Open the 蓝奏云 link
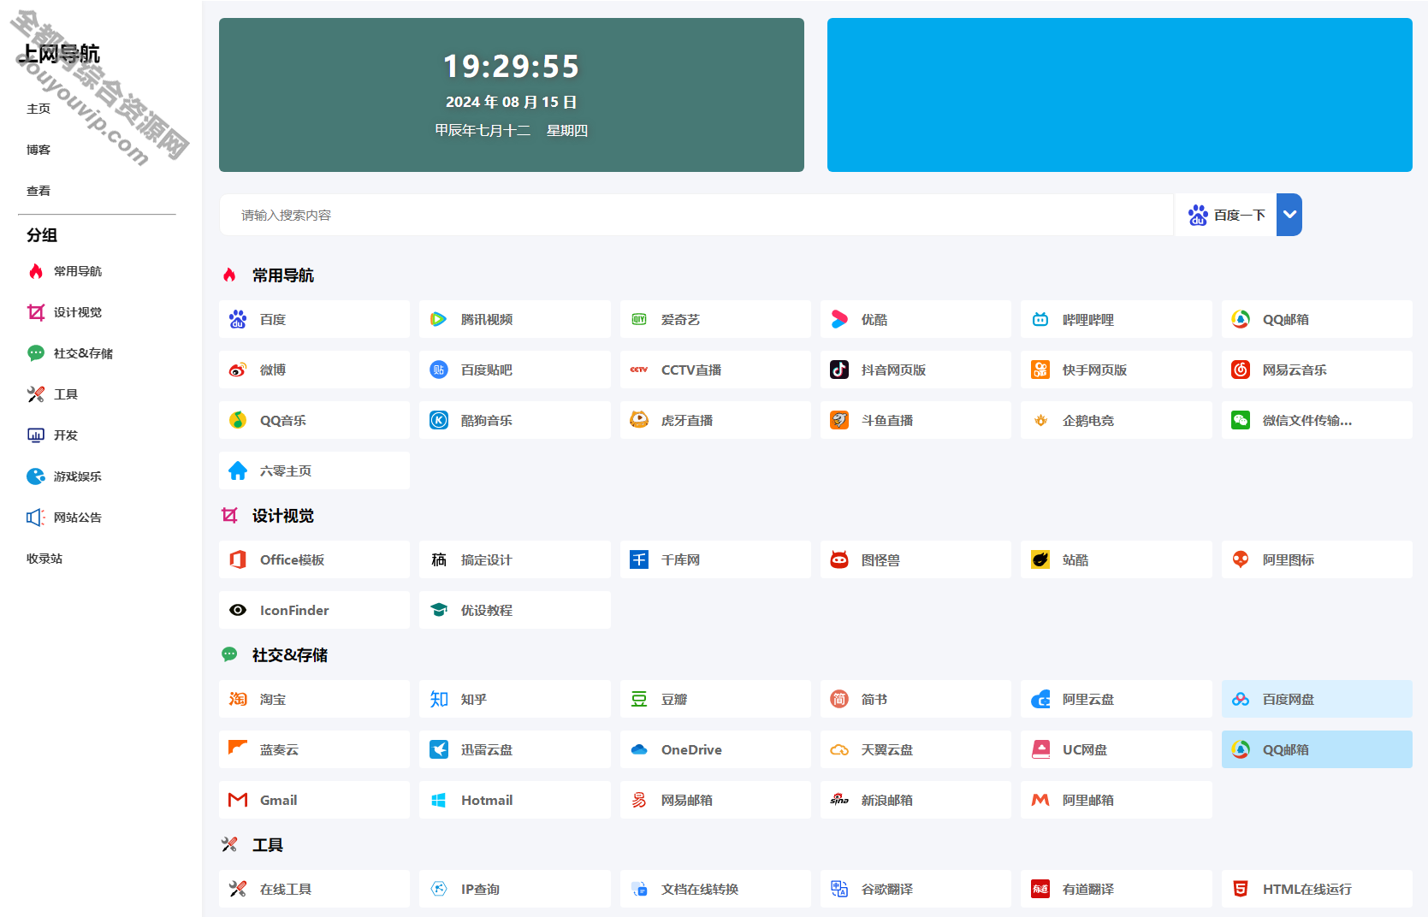This screenshot has width=1428, height=917. 314,749
